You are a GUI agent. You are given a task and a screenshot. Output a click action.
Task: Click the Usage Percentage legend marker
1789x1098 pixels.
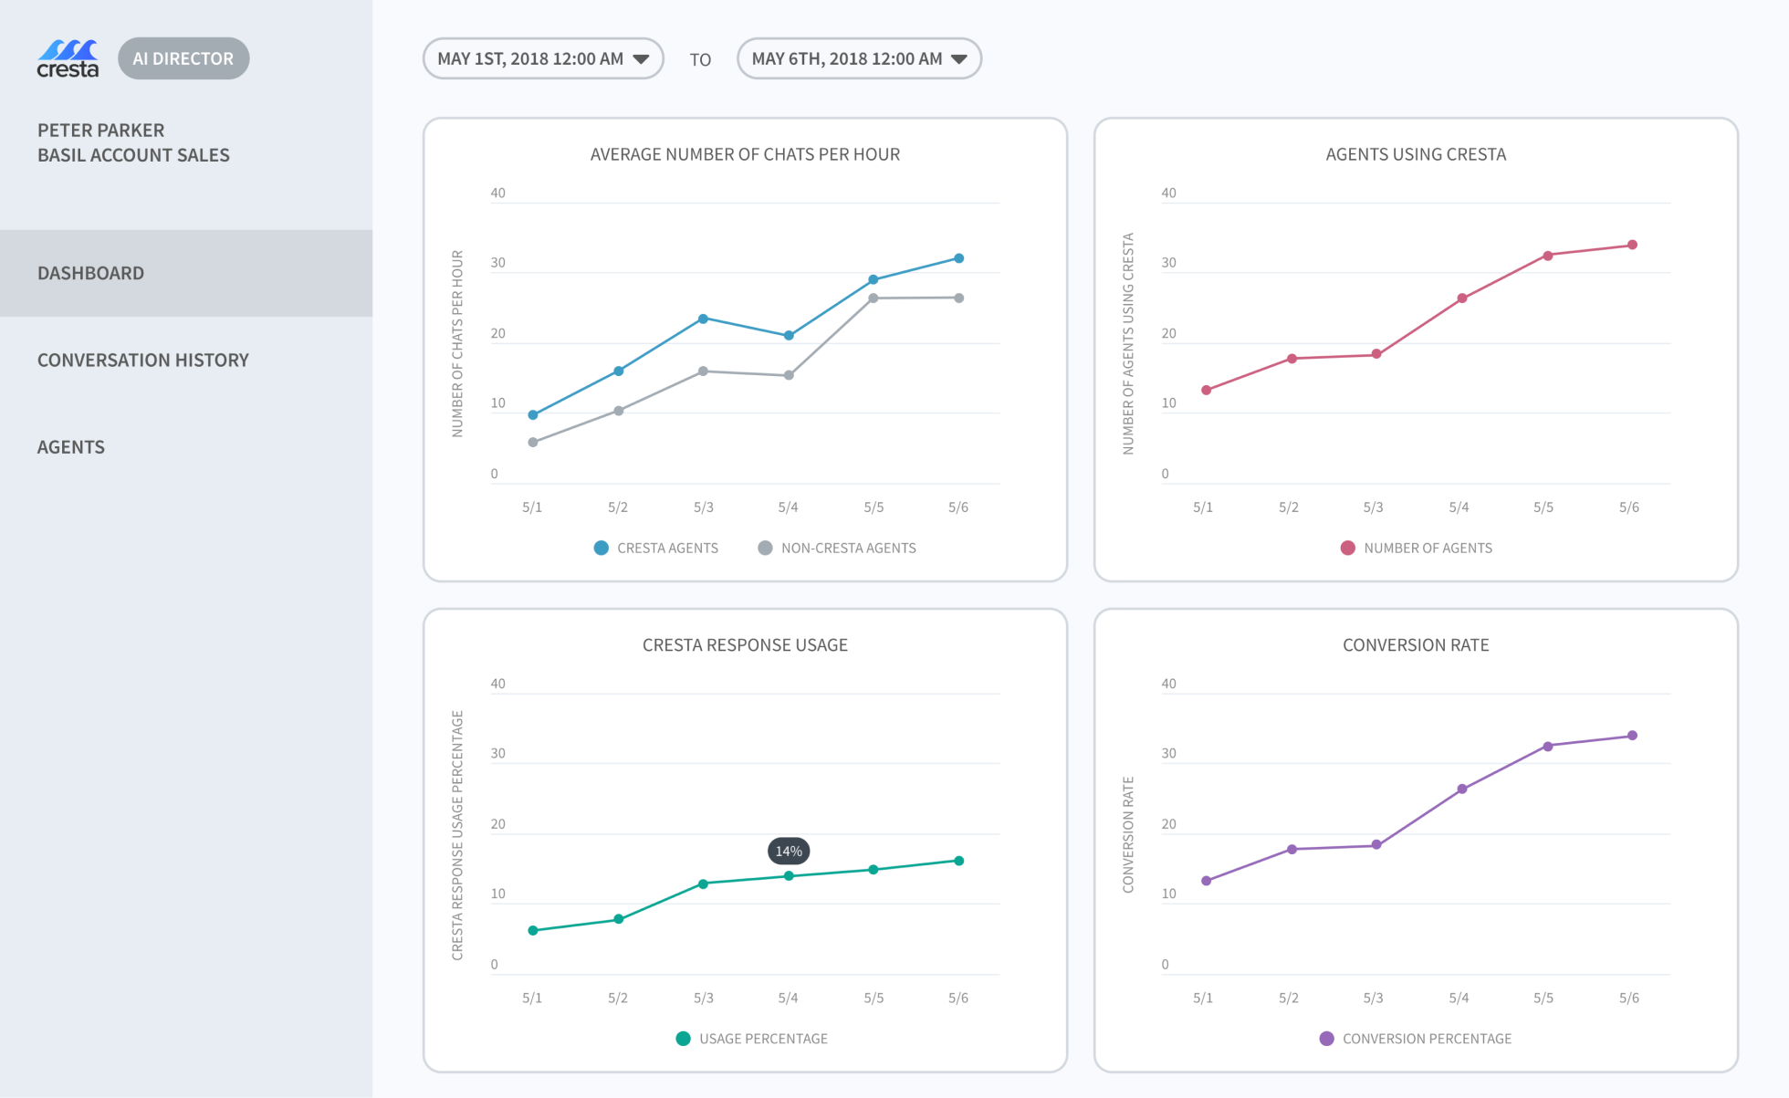[x=683, y=1039]
